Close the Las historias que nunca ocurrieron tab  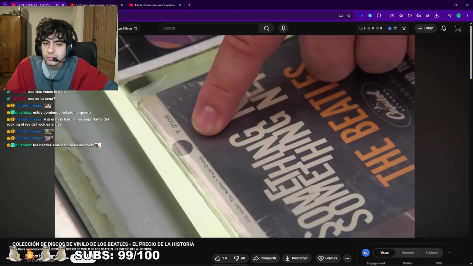click(x=180, y=5)
